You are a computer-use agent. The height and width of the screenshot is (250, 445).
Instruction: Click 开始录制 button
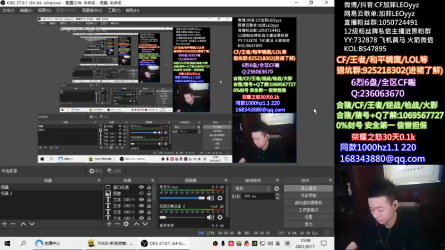(x=309, y=196)
